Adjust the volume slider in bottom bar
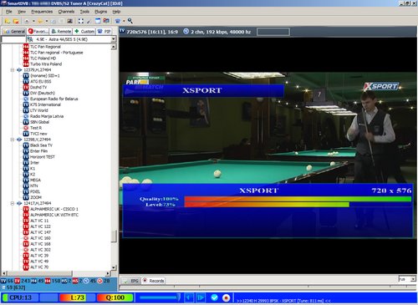The height and width of the screenshot is (305, 418). (160, 297)
